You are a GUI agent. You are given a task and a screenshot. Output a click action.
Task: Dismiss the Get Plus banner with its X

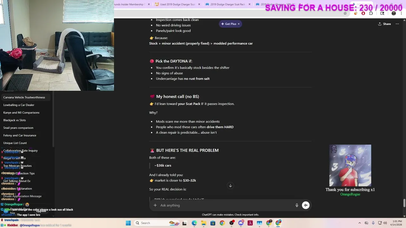(x=239, y=24)
